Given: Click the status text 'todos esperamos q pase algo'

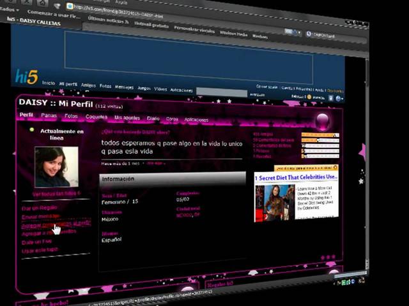Looking at the screenshot, I should (x=172, y=147).
